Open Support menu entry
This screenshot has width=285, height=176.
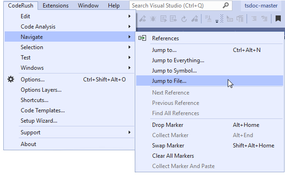click(70, 132)
